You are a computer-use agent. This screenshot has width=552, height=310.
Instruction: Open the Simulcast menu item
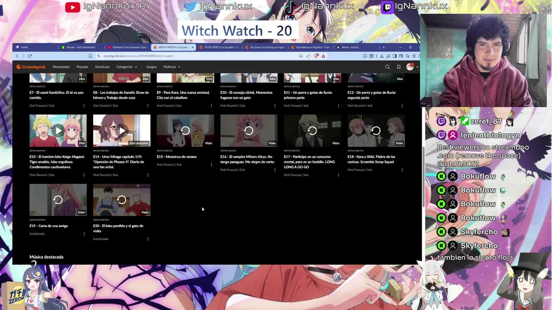coord(102,67)
